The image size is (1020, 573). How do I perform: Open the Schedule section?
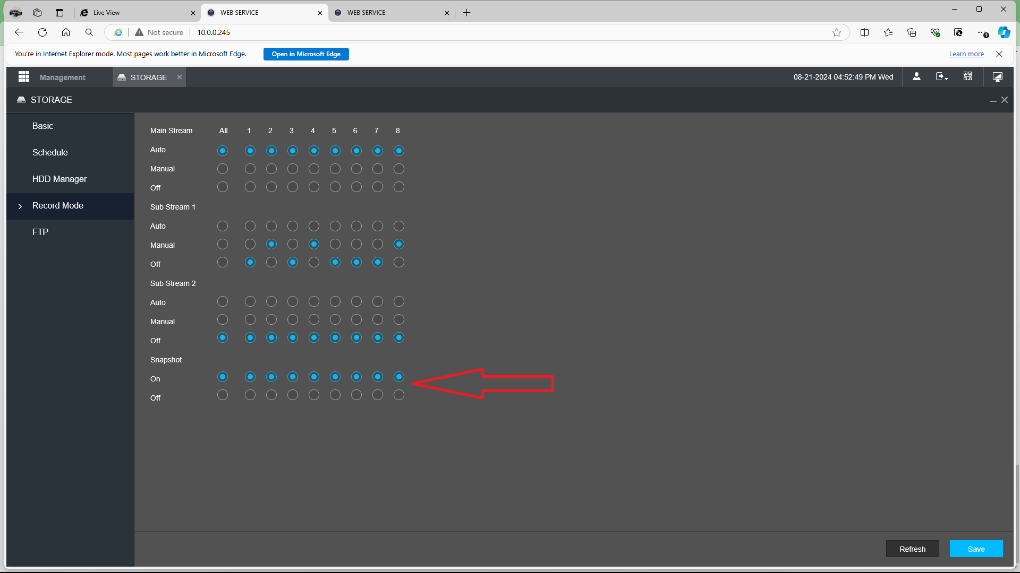(70, 153)
